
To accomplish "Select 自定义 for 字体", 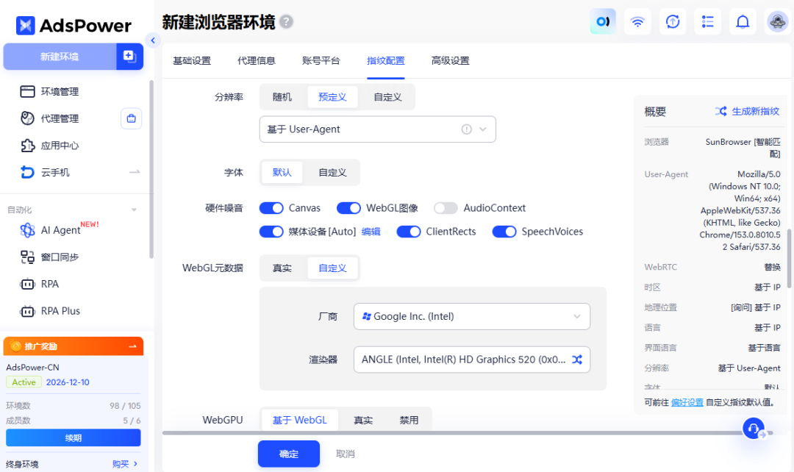I will pyautogui.click(x=332, y=173).
